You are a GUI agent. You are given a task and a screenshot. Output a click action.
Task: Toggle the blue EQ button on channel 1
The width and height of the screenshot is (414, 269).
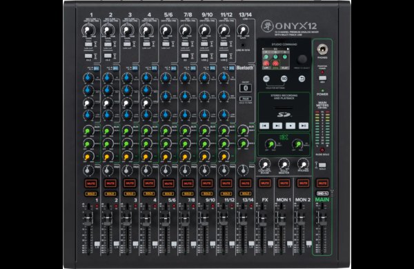point(96,68)
